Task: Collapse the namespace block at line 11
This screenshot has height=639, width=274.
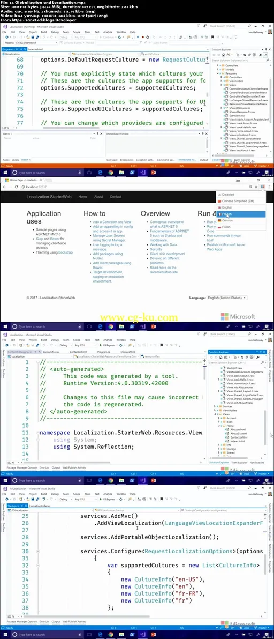Action: click(x=37, y=433)
